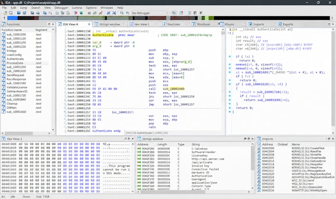The height and width of the screenshot is (199, 336).
Task: Toggle breakpoint dot on 'if ( !a1 )' line
Action: pyautogui.click(x=230, y=57)
